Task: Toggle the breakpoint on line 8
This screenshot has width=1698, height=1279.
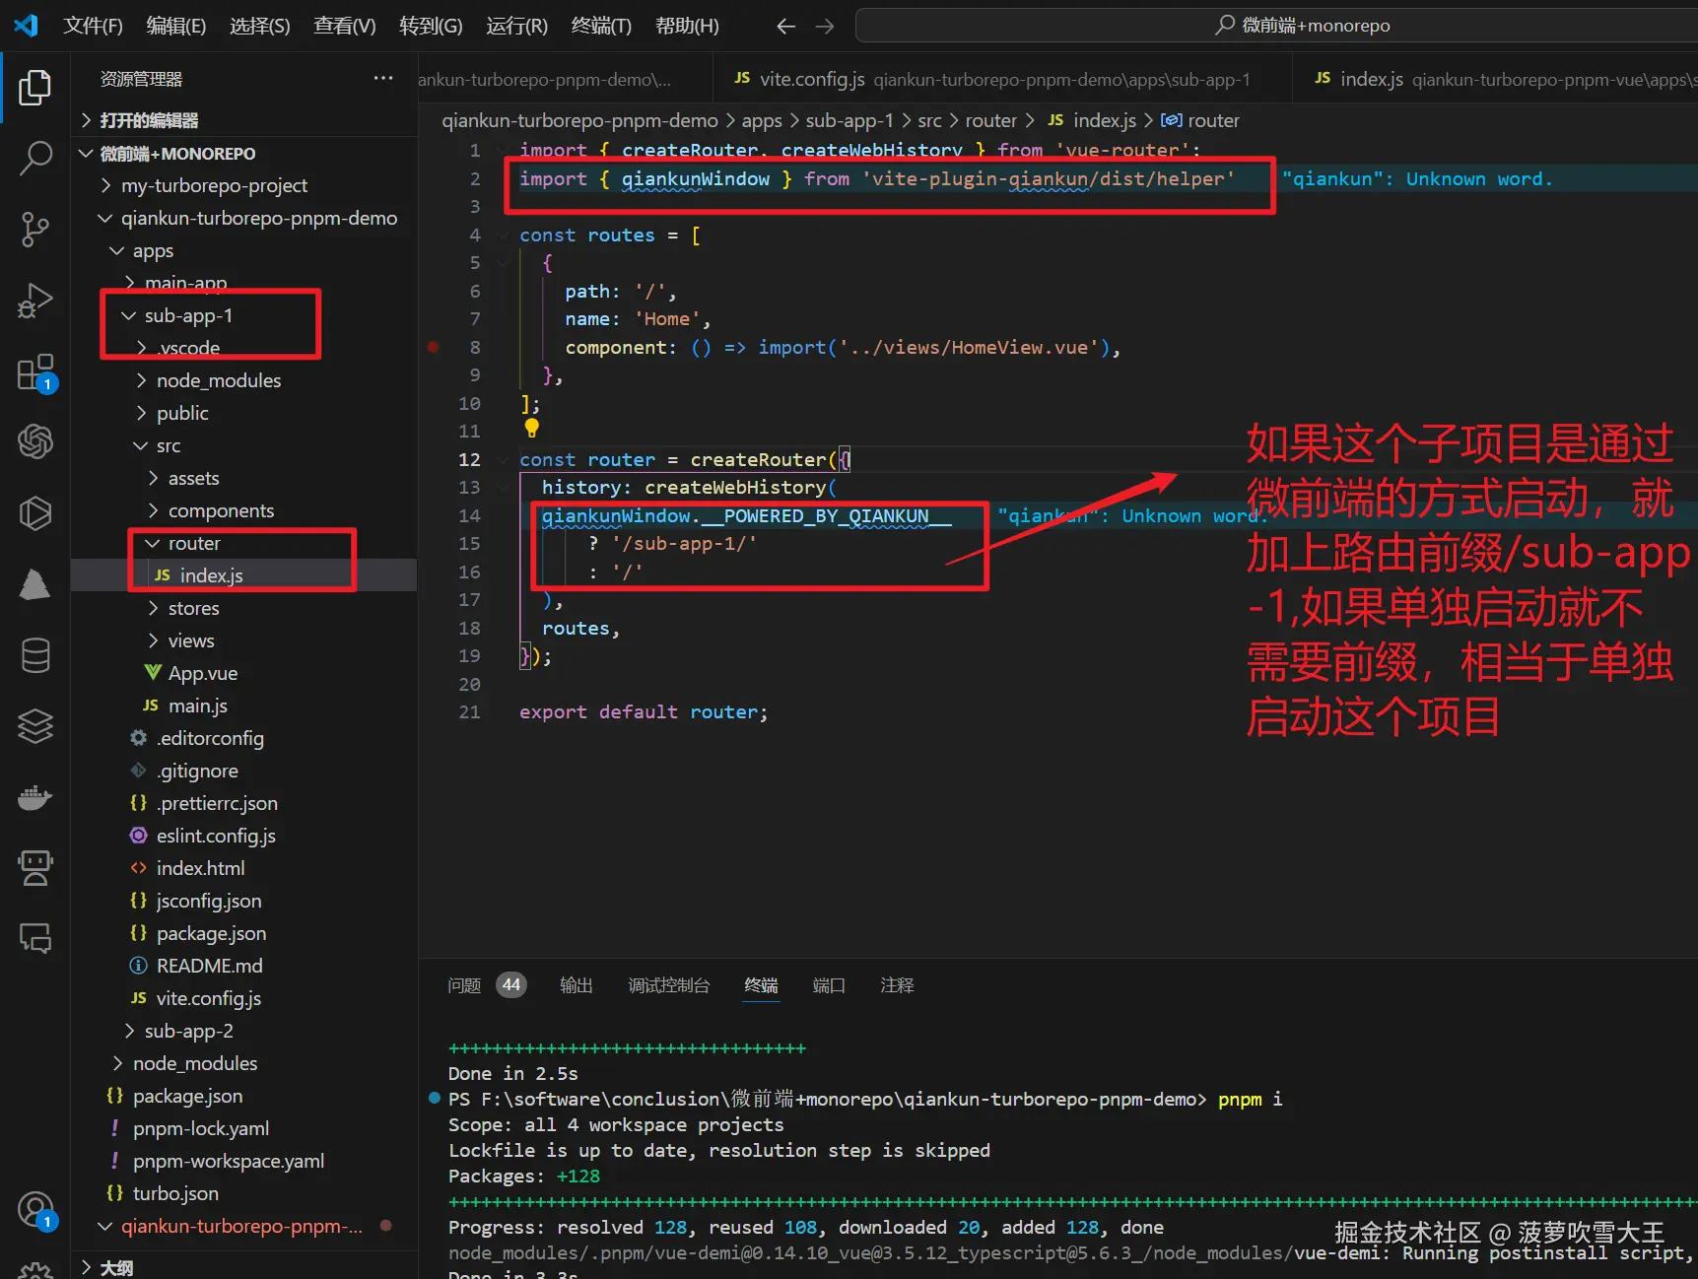Action: click(433, 347)
